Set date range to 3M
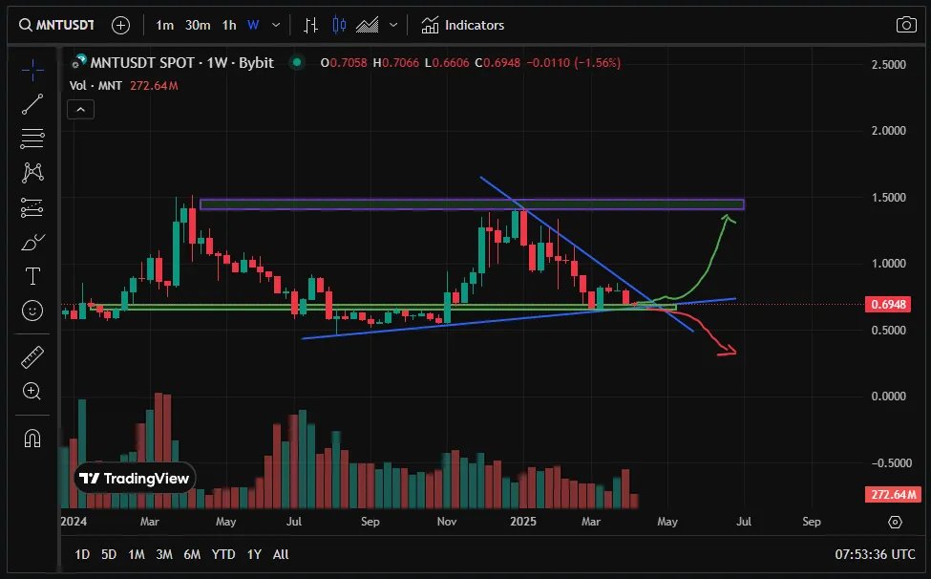The width and height of the screenshot is (931, 579). pos(164,554)
